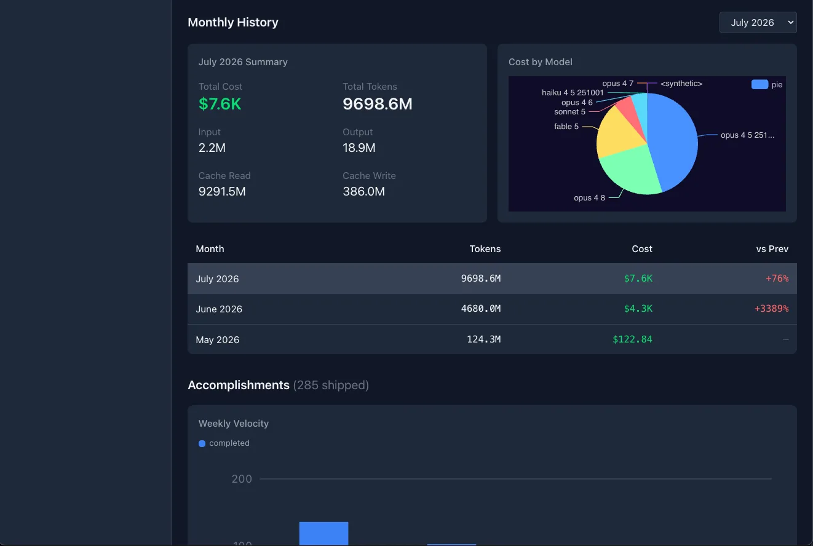Viewport: 813px width, 546px height.
Task: Click the Cost column header
Action: pos(641,249)
